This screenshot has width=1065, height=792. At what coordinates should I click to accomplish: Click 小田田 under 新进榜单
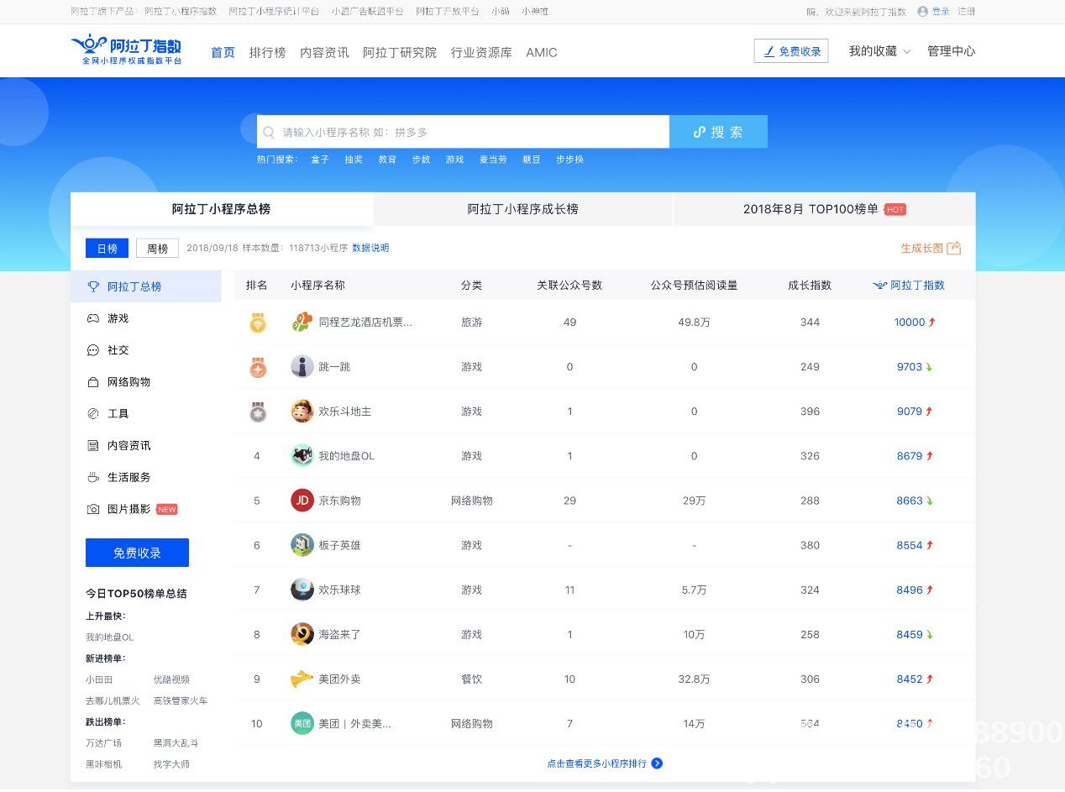click(x=99, y=679)
